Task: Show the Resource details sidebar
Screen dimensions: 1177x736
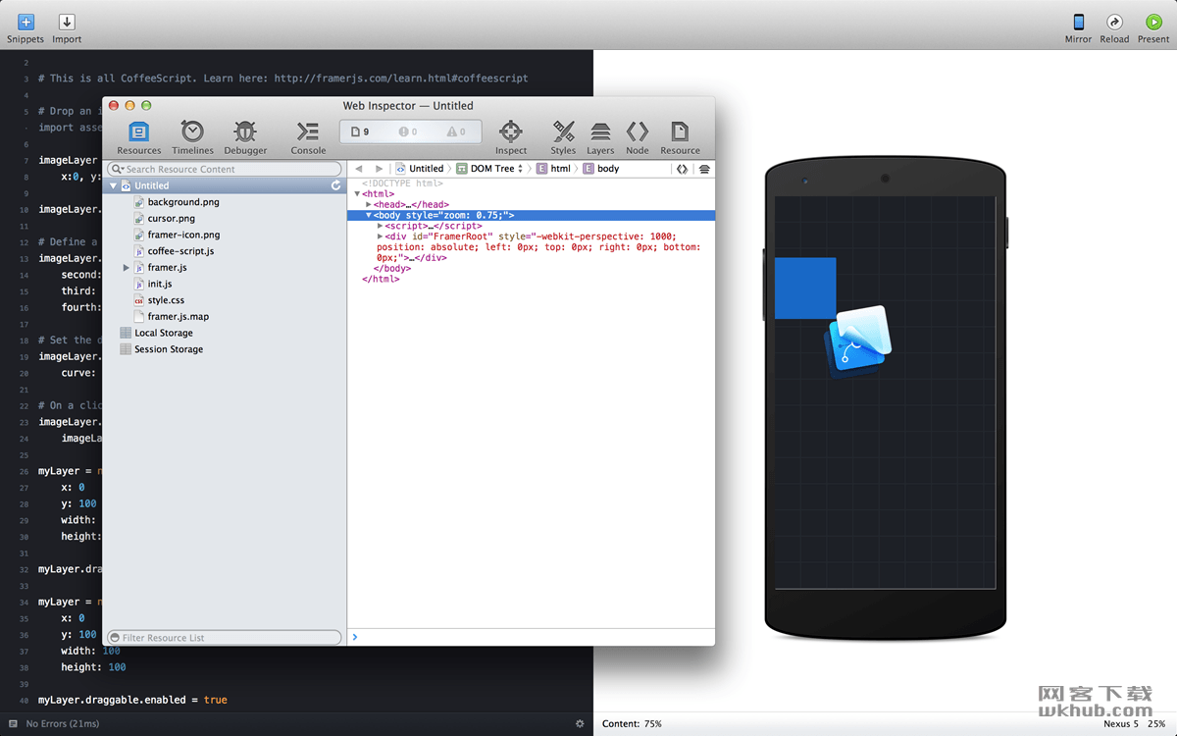Action: (x=680, y=136)
